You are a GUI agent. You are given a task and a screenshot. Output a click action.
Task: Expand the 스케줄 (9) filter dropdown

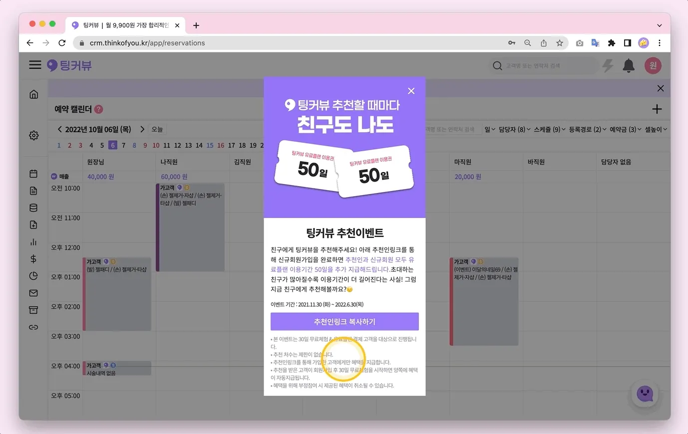pyautogui.click(x=550, y=129)
